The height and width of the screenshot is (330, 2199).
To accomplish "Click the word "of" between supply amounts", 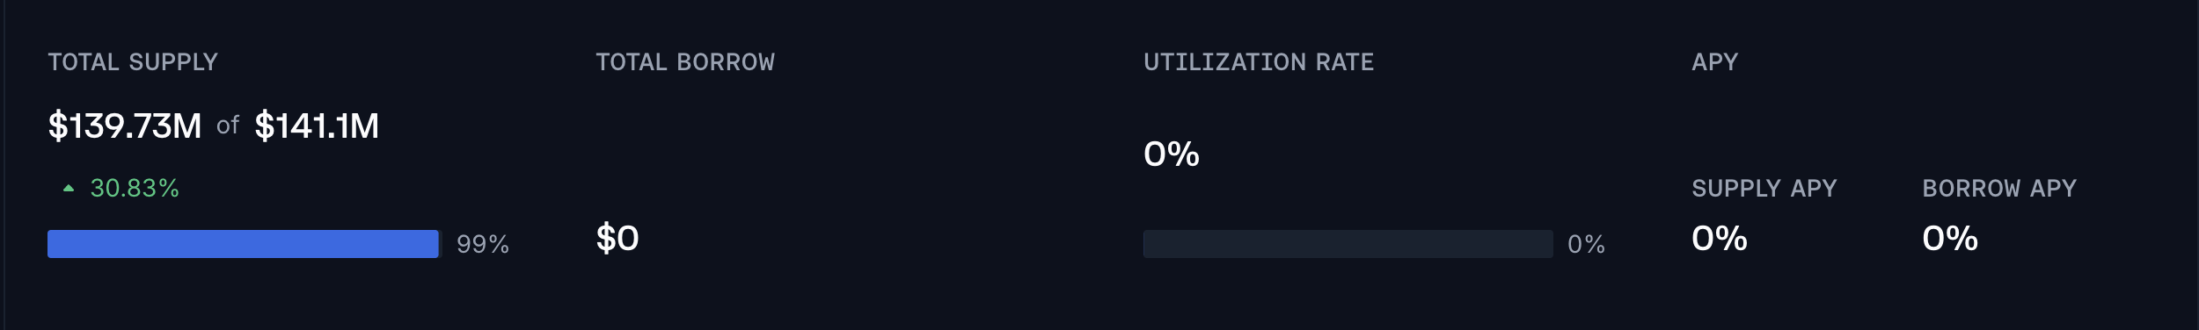I will [x=228, y=126].
